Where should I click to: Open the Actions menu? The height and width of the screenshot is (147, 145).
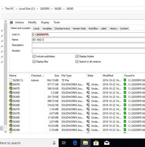pos(20,22)
